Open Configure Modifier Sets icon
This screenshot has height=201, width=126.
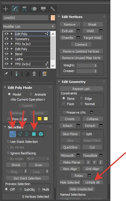click(45, 74)
